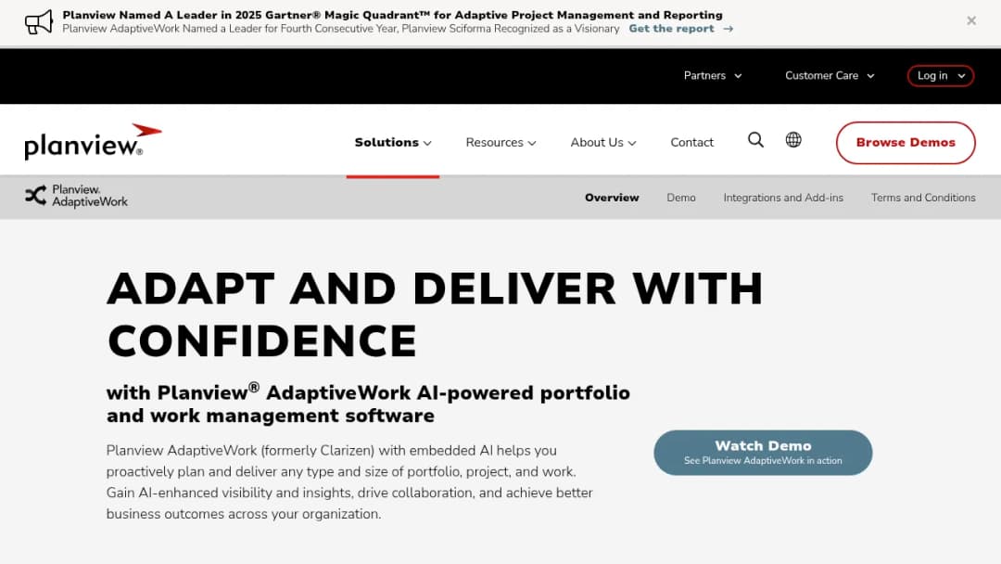
Task: Open the Resources menu
Action: (x=500, y=143)
